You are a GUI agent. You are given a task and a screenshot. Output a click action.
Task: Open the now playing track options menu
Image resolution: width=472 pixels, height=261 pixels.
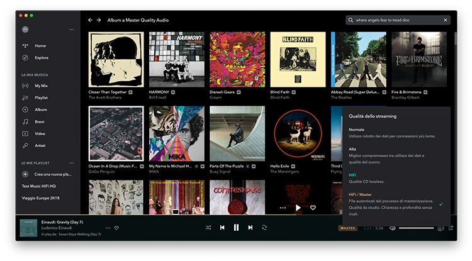coord(108,228)
